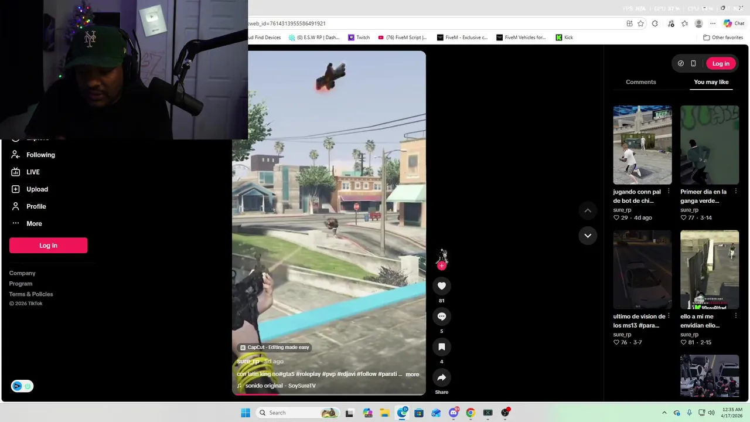The width and height of the screenshot is (750, 422).
Task: Open split screen icon in address bar
Action: pos(629,23)
